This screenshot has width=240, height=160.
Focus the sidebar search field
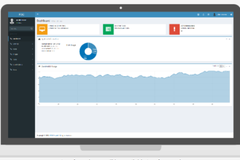click(x=19, y=29)
